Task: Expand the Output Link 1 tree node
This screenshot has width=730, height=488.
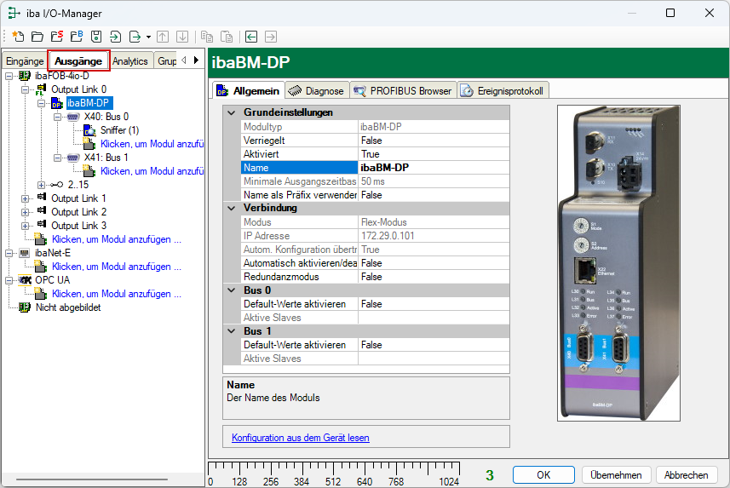Action: coord(25,198)
